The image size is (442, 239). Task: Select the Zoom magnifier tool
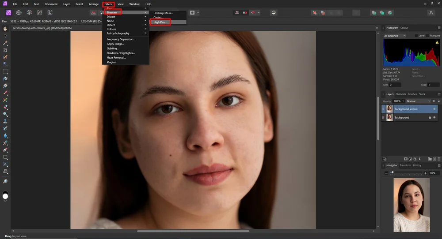point(5,181)
